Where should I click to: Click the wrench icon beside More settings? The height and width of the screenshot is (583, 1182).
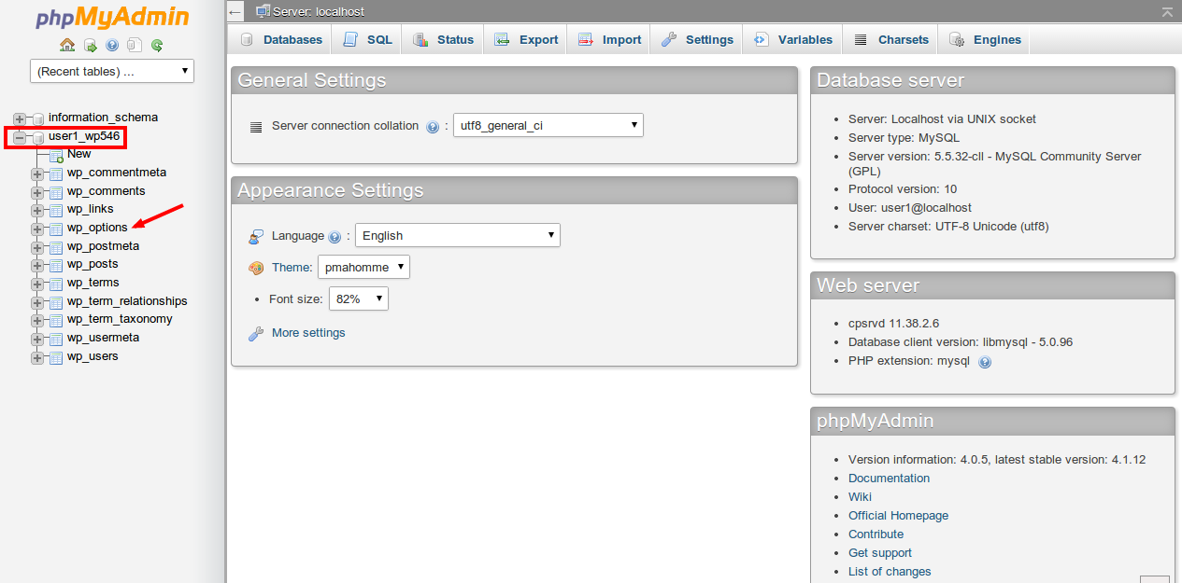[256, 332]
